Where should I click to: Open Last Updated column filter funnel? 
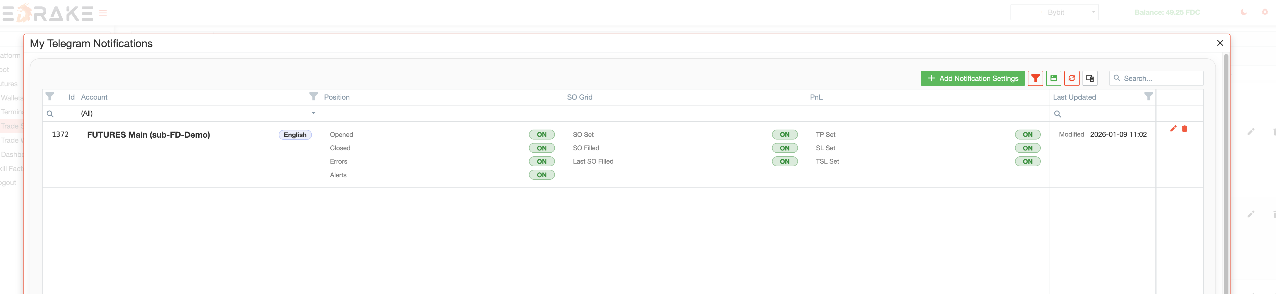point(1148,96)
